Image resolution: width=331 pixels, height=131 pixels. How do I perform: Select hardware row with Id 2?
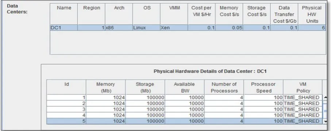point(184,103)
